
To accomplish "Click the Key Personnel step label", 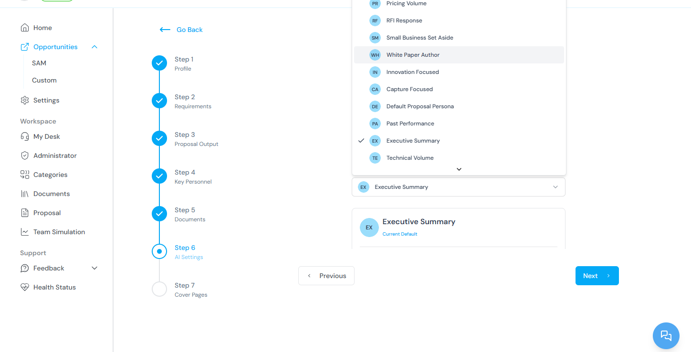I will pos(193,182).
